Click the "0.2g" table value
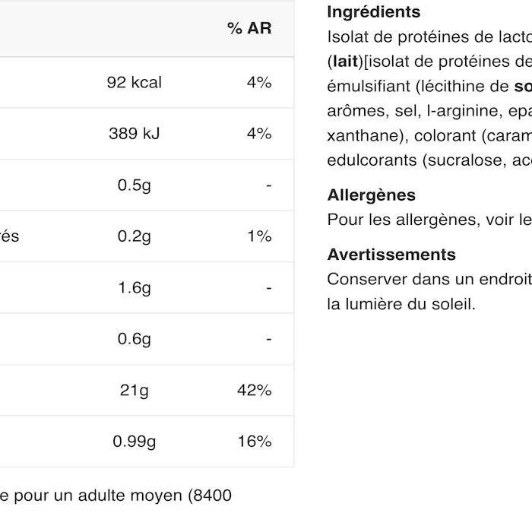The height and width of the screenshot is (532, 532). (x=135, y=236)
